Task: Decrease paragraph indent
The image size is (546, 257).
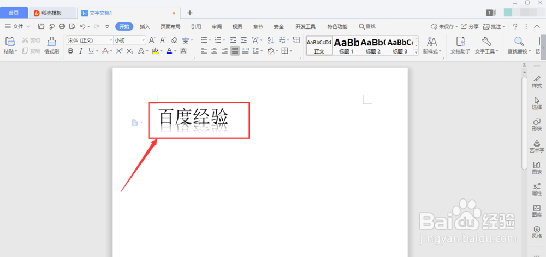Action: 233,40
